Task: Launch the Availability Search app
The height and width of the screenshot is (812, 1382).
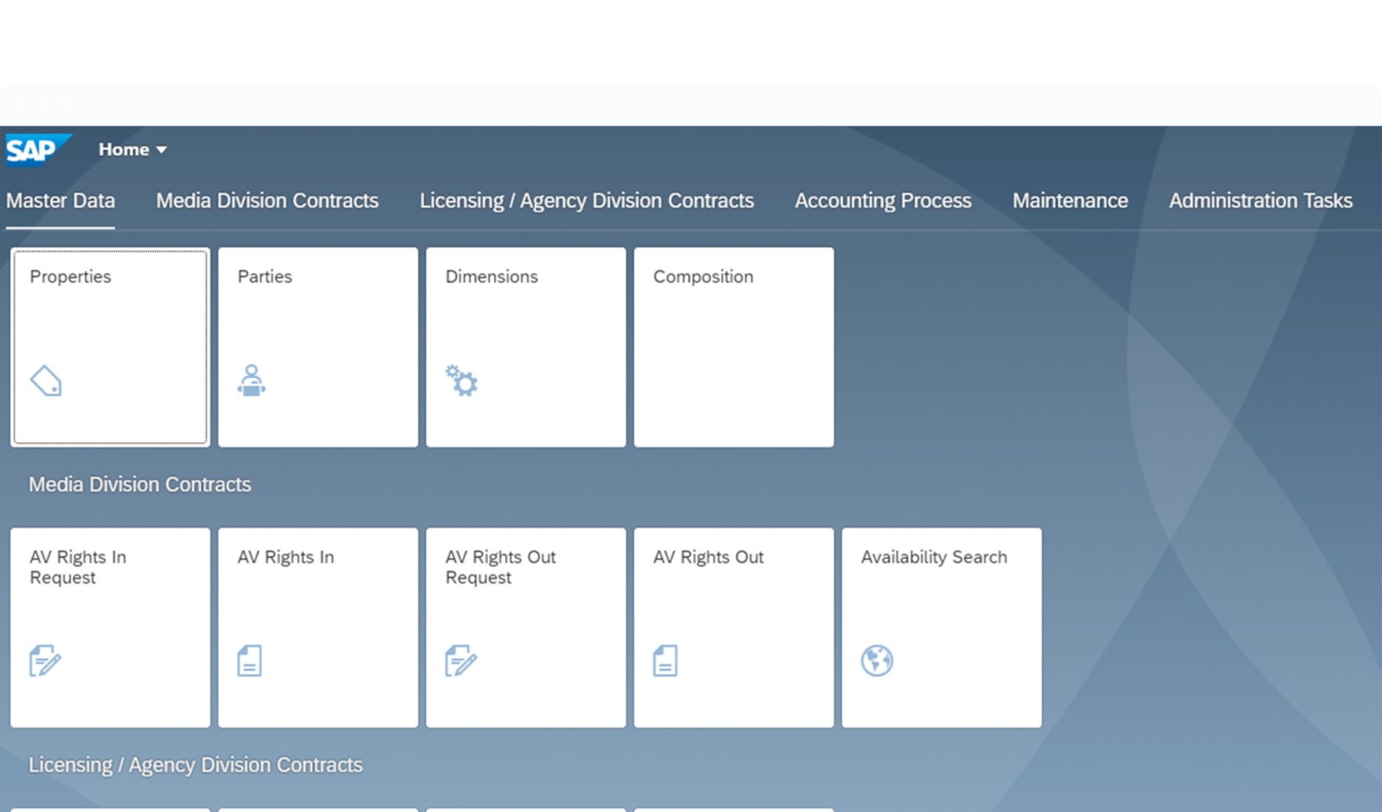Action: click(x=941, y=627)
